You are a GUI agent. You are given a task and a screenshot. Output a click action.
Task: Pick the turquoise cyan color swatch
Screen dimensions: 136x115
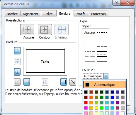coord(107,108)
